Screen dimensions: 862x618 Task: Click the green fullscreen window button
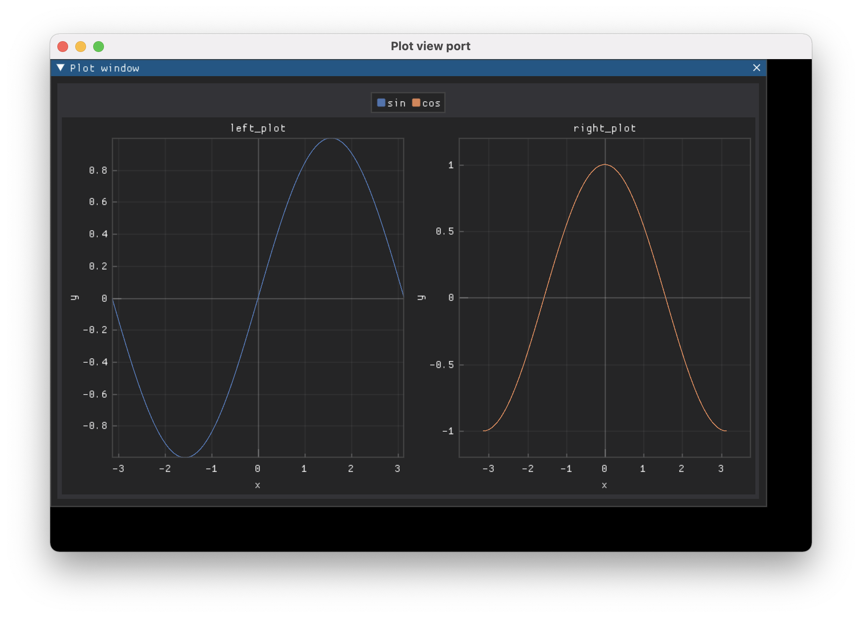(99, 47)
